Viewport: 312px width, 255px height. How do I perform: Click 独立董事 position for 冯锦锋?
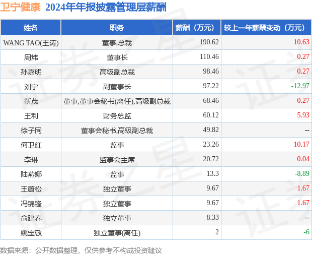point(117,204)
